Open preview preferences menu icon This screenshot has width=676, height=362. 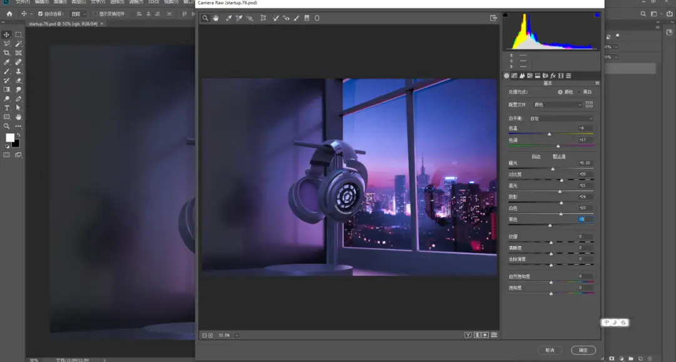coord(494,335)
